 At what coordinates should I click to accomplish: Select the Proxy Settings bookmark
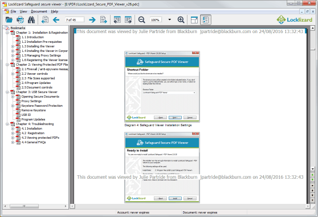pyautogui.click(x=31, y=101)
